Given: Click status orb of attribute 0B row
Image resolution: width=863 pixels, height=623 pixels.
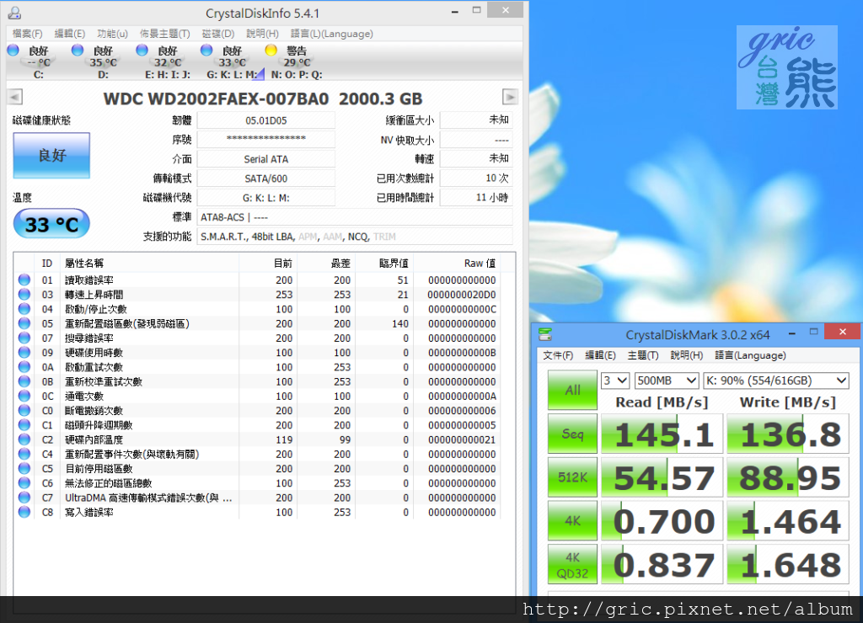Looking at the screenshot, I should tap(24, 381).
